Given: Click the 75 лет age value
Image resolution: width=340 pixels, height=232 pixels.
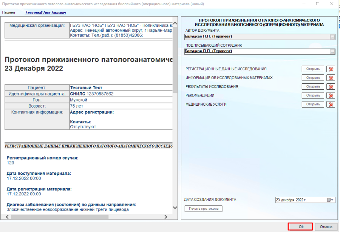Looking at the screenshot, I should (77, 106).
